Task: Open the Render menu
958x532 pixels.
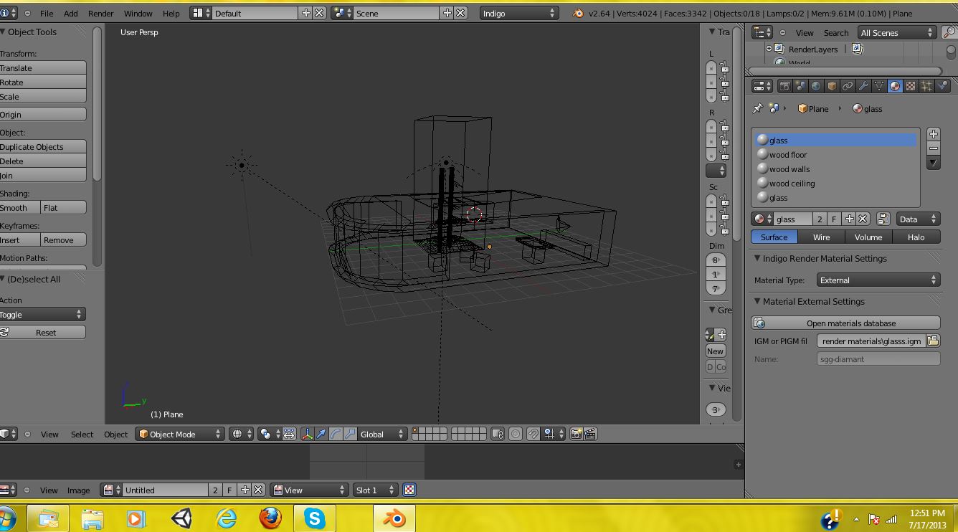Action: pyautogui.click(x=100, y=13)
